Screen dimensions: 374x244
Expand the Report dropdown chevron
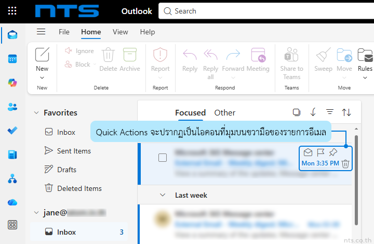161,78
